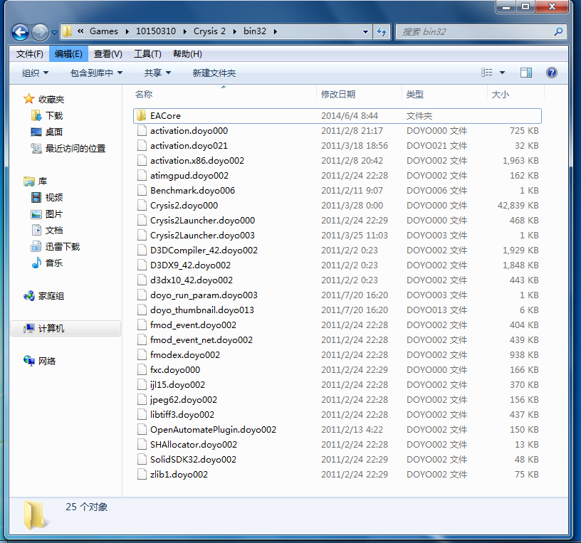This screenshot has height=543, width=581.
Task: Click the activation.x86.doyo002 file icon
Action: [x=142, y=160]
